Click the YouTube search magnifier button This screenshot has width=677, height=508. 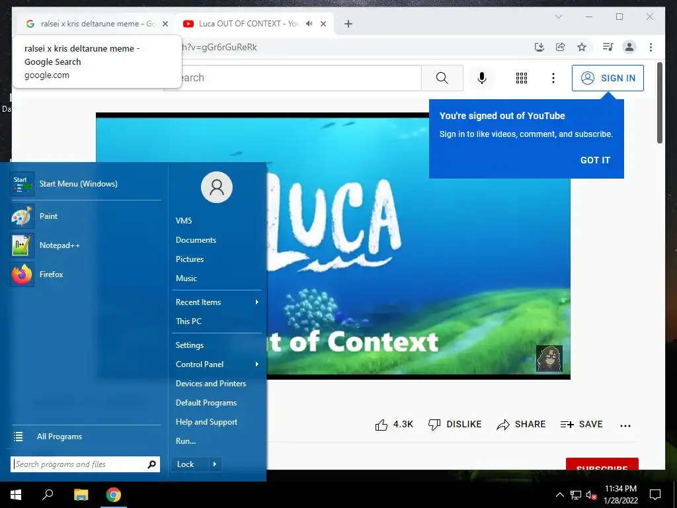[x=442, y=78]
